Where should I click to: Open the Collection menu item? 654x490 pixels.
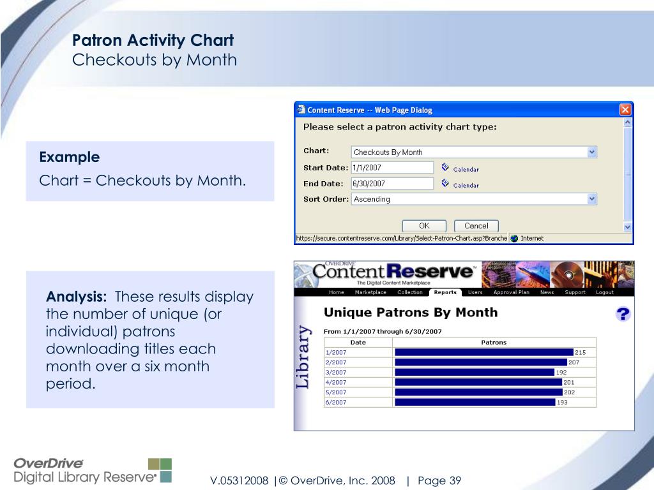(x=410, y=292)
